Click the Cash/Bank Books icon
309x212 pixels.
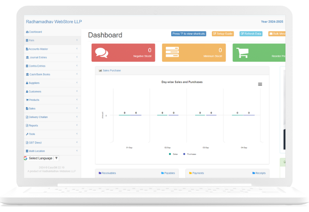pos(27,74)
